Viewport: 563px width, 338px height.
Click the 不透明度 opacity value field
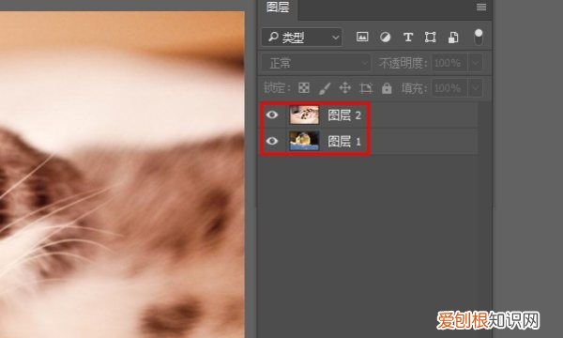pos(449,63)
